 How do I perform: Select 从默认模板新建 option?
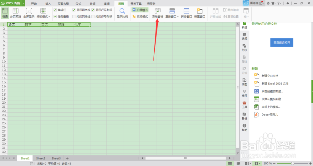(271, 99)
